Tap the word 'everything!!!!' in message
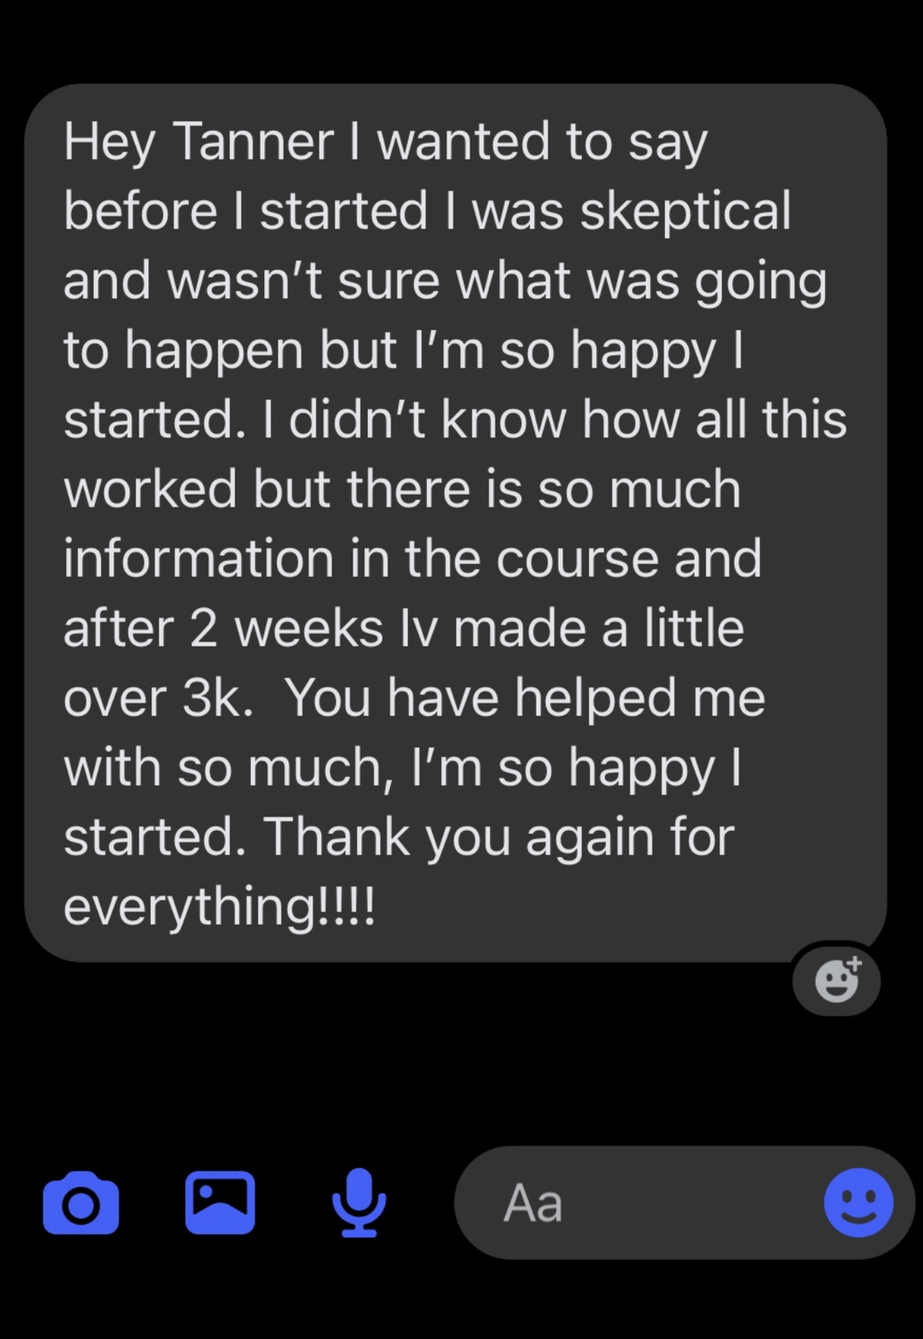923x1339 pixels. pyautogui.click(x=220, y=907)
